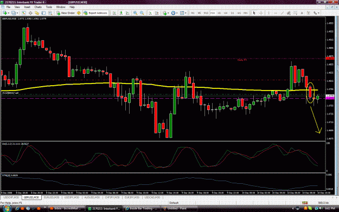Open the File menu
339x212 pixels.
tap(8, 7)
